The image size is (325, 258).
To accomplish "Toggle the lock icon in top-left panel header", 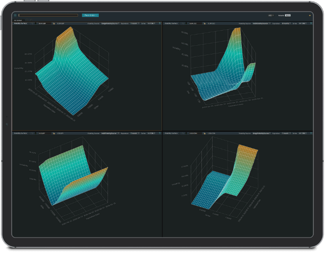I will pos(53,23).
